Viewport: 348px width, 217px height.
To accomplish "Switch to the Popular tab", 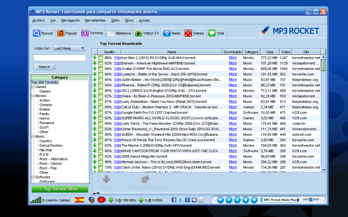I will coord(67,33).
